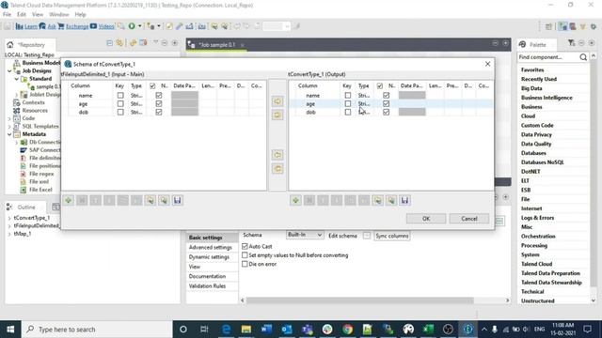
Task: Open Exchange from the toolbar
Action: click(73, 26)
